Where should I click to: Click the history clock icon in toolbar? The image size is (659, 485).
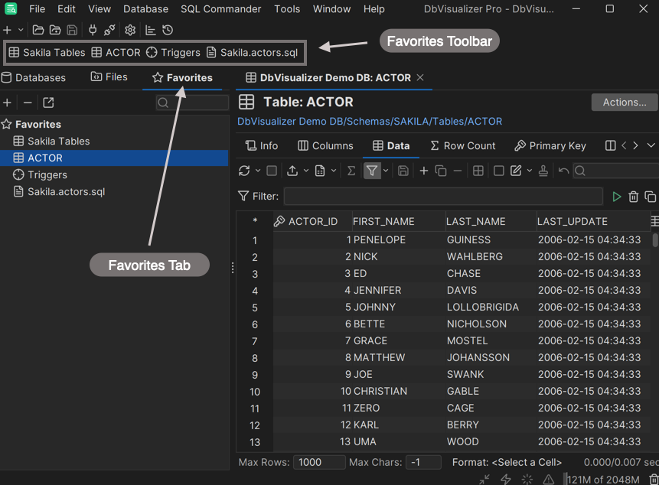pyautogui.click(x=168, y=30)
